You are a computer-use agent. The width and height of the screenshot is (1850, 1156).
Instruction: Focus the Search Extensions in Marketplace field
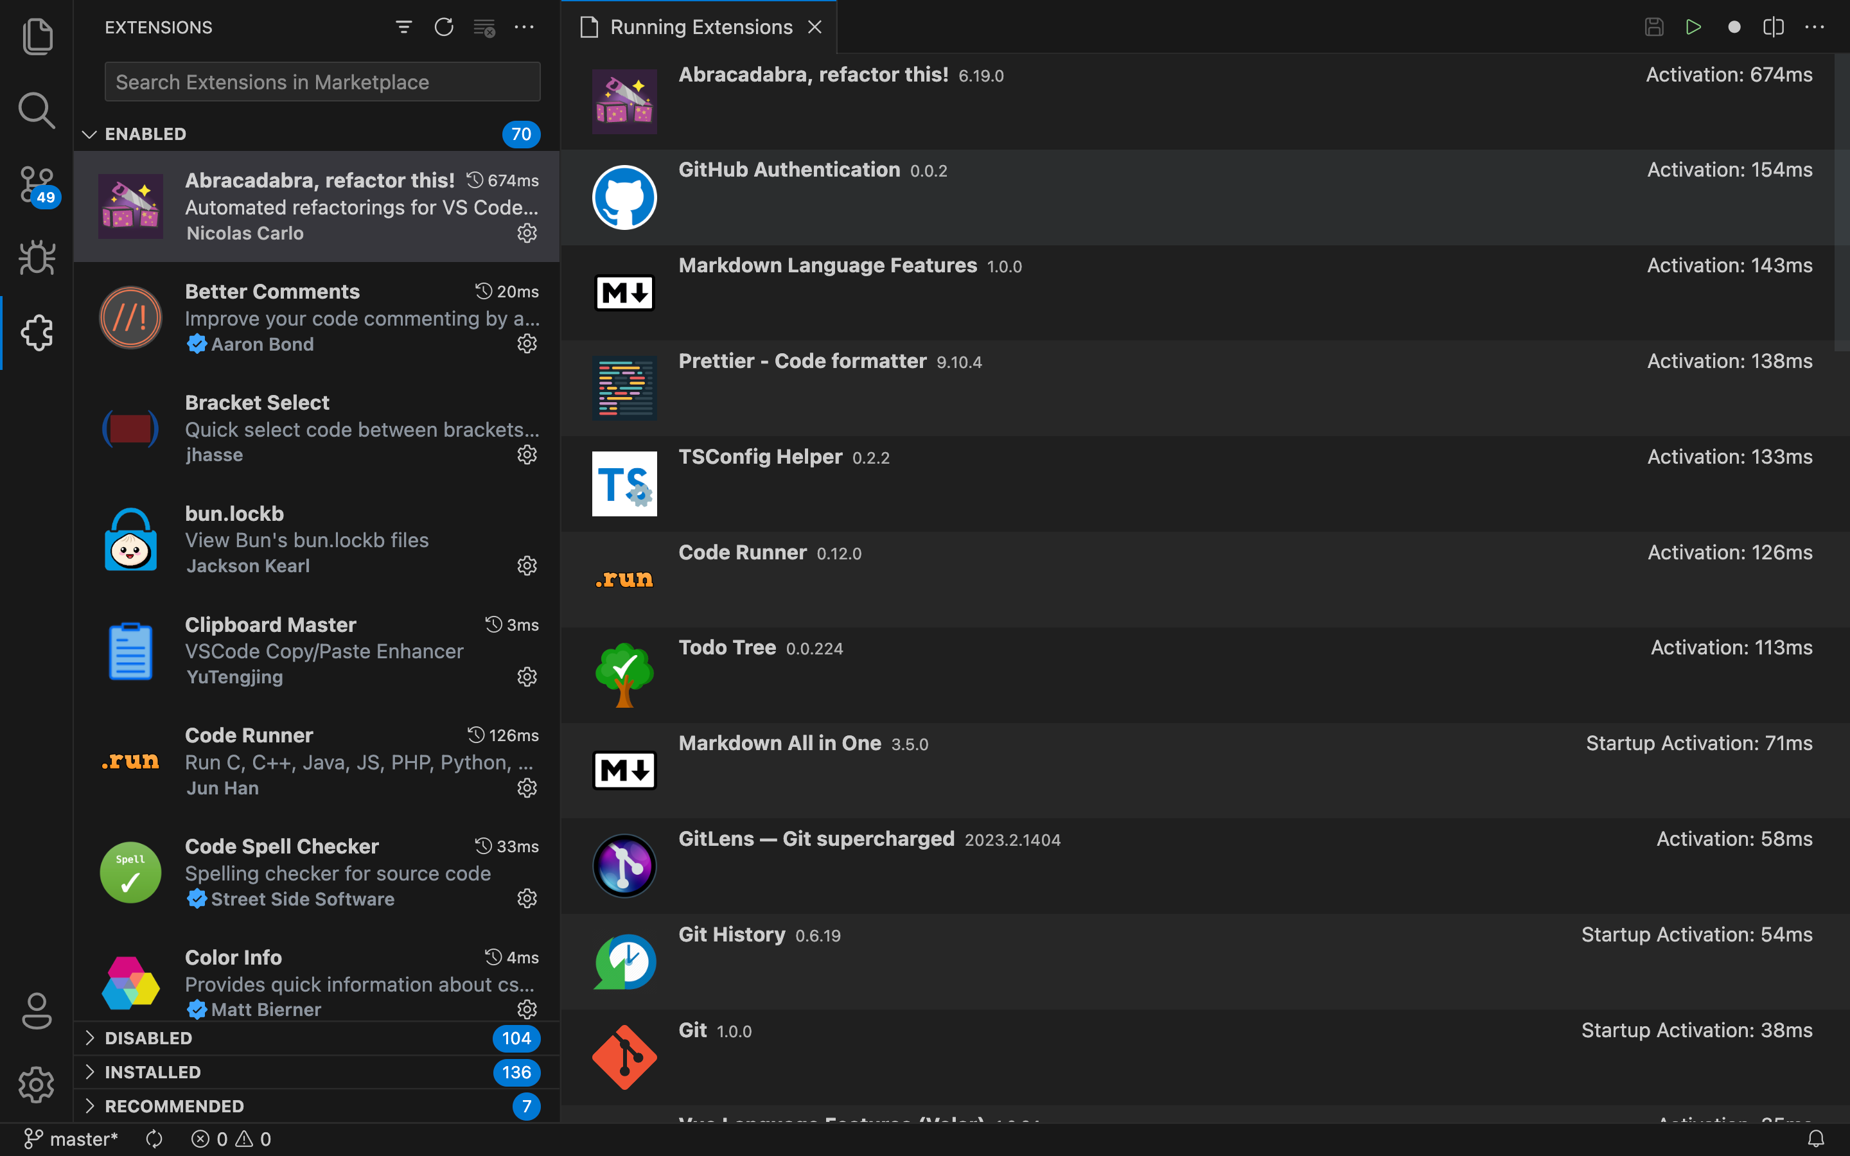[x=322, y=81]
